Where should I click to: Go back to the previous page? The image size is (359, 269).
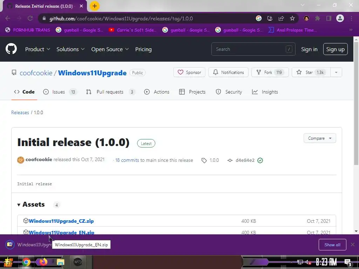coord(8,18)
